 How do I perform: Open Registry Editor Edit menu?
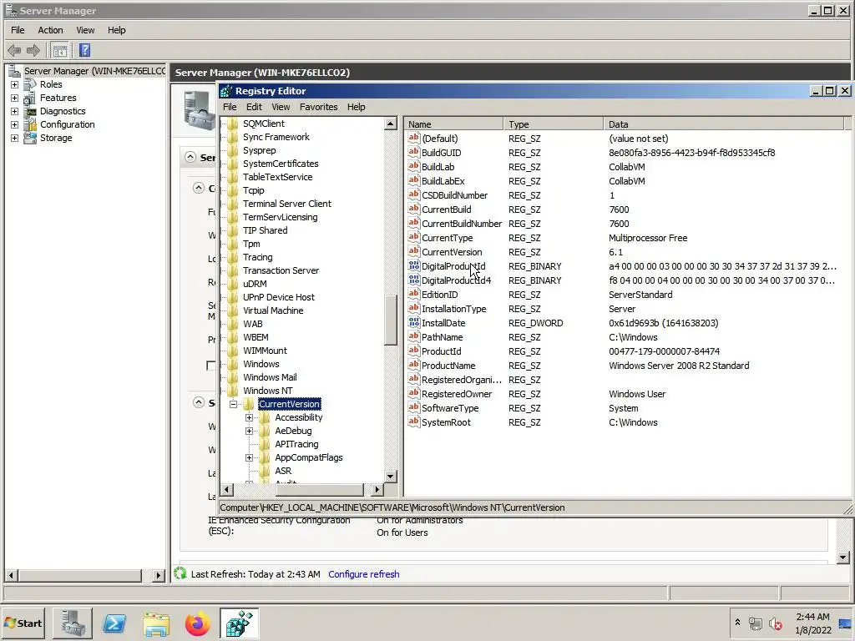[254, 107]
